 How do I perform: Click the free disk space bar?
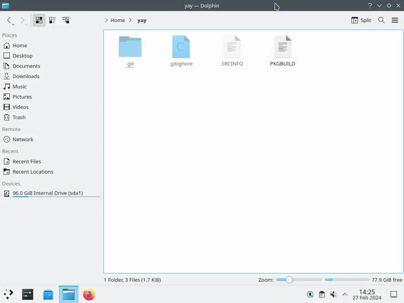pyautogui.click(x=347, y=280)
